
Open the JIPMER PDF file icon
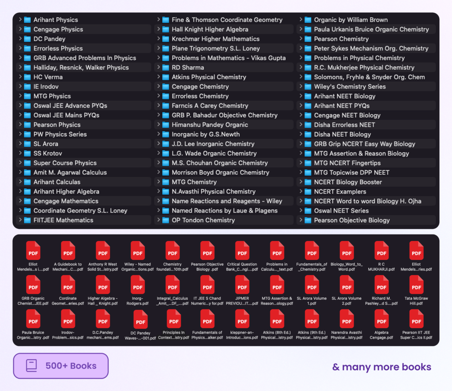pos(242,285)
